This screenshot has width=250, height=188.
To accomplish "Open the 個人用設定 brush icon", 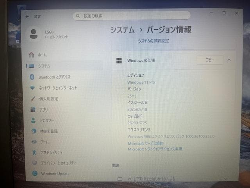I will pyautogui.click(x=33, y=99).
